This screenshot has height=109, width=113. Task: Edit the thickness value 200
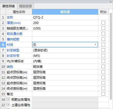click(x=65, y=23)
